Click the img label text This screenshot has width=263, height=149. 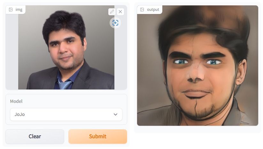click(19, 10)
